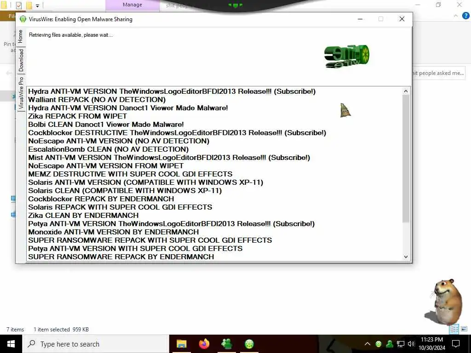Click the scroll down arrow of the file list
471x353 pixels.
pos(406,256)
